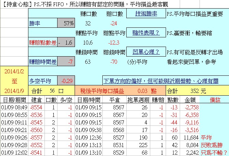Select the 日期/期間 column header
Viewport: 229px width, 156px height.
click(14, 100)
